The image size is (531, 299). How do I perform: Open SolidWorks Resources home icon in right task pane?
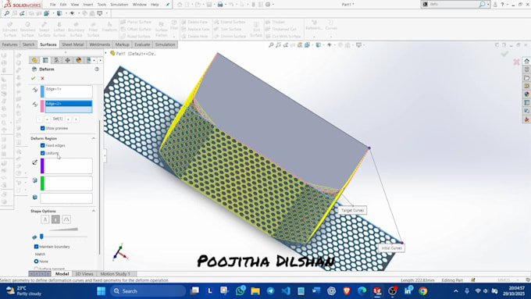(526, 61)
